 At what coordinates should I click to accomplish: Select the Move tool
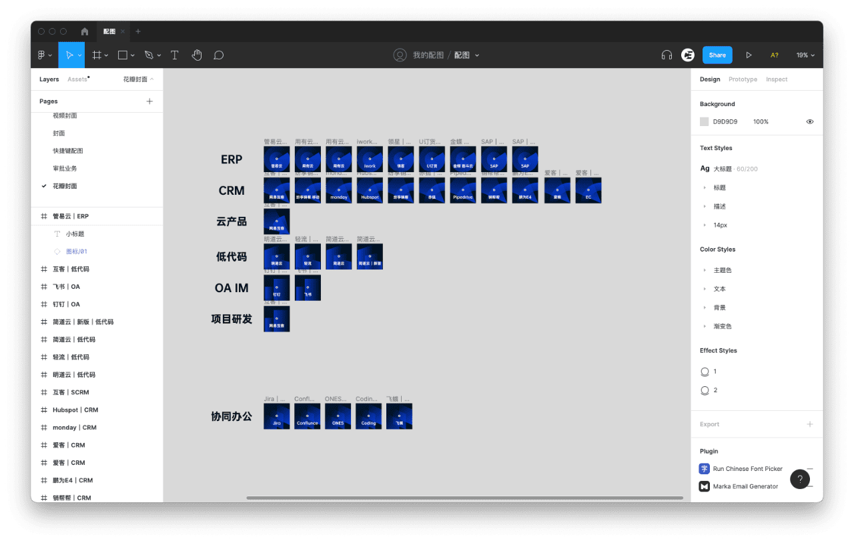tap(69, 55)
